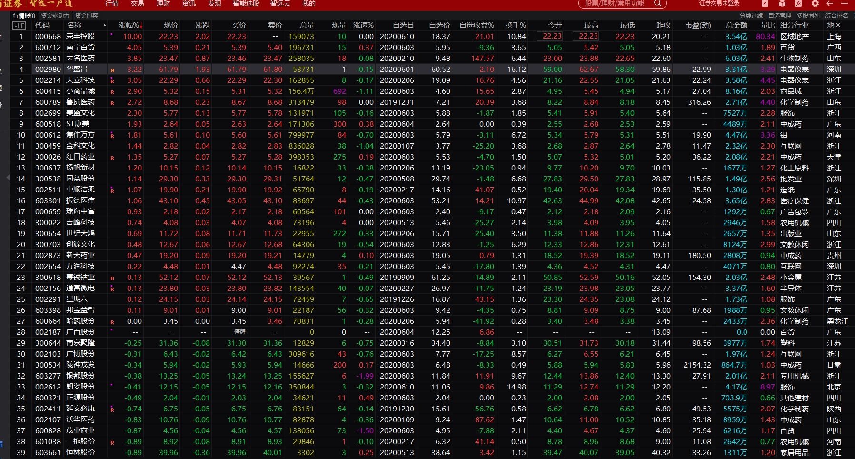Select the 朗姿股份 stock row

coord(433,387)
